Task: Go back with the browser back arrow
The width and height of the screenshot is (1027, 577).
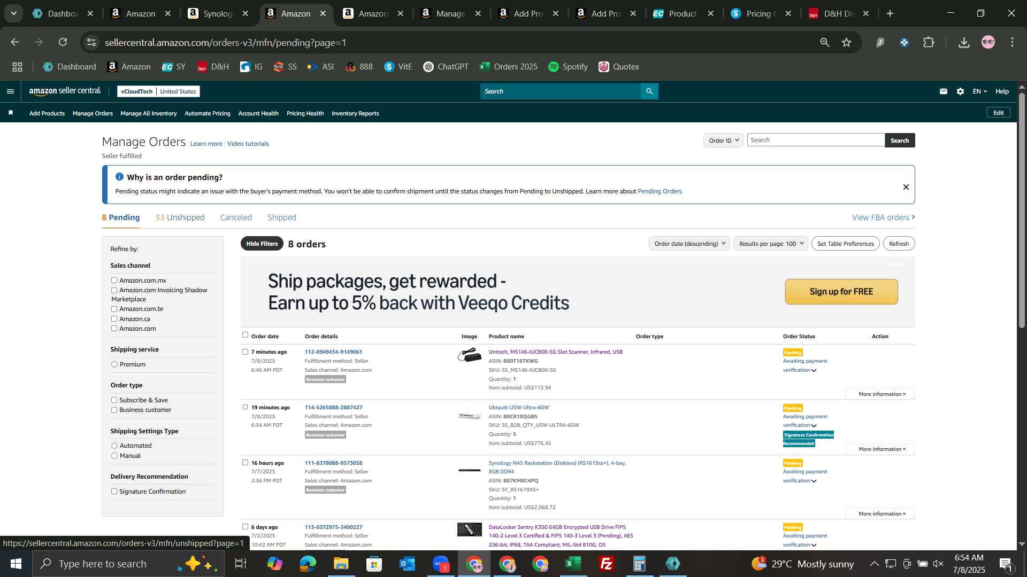Action: tap(15, 42)
